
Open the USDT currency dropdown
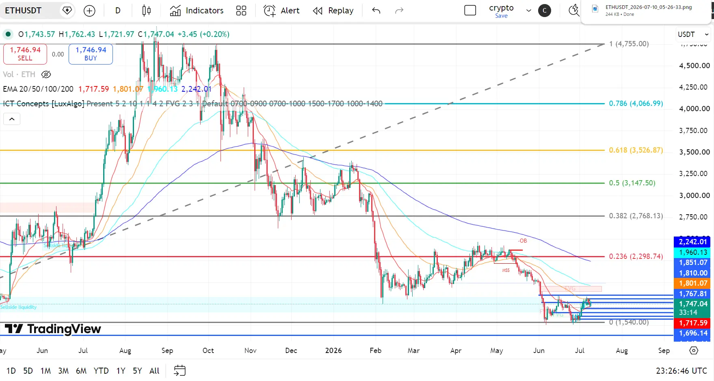[693, 34]
